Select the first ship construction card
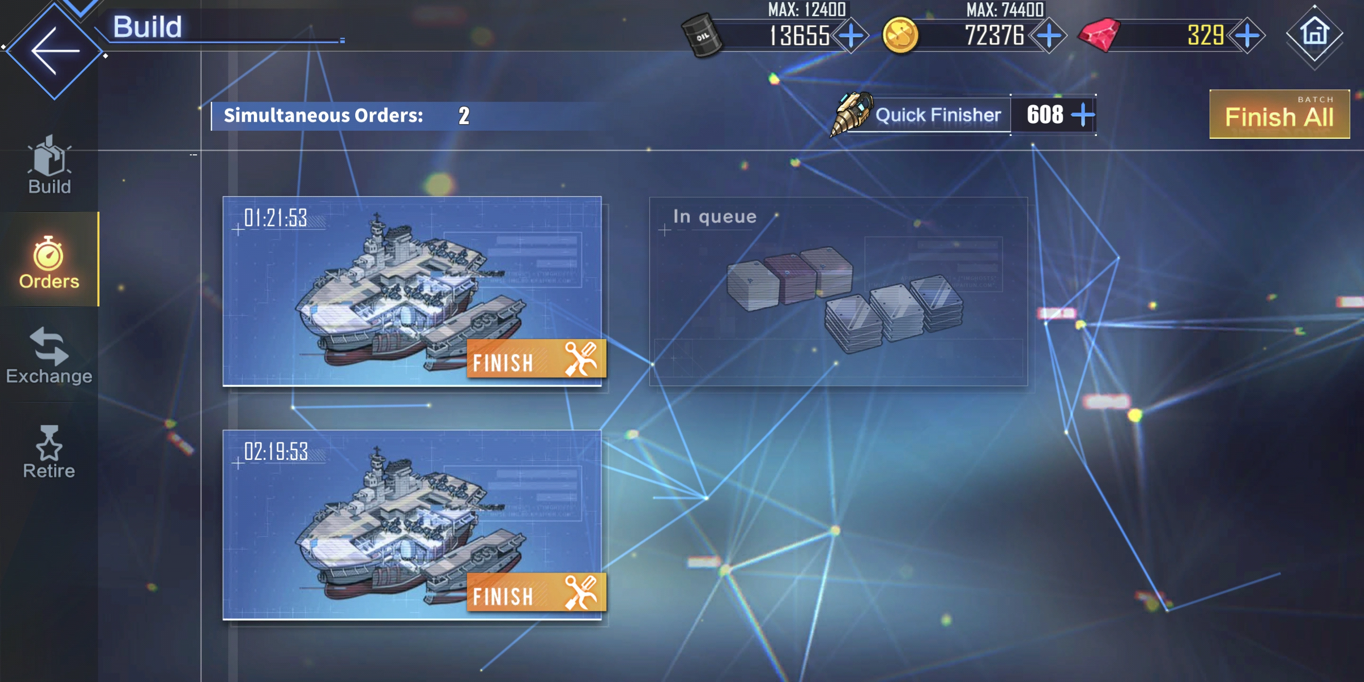The height and width of the screenshot is (682, 1364). [412, 291]
